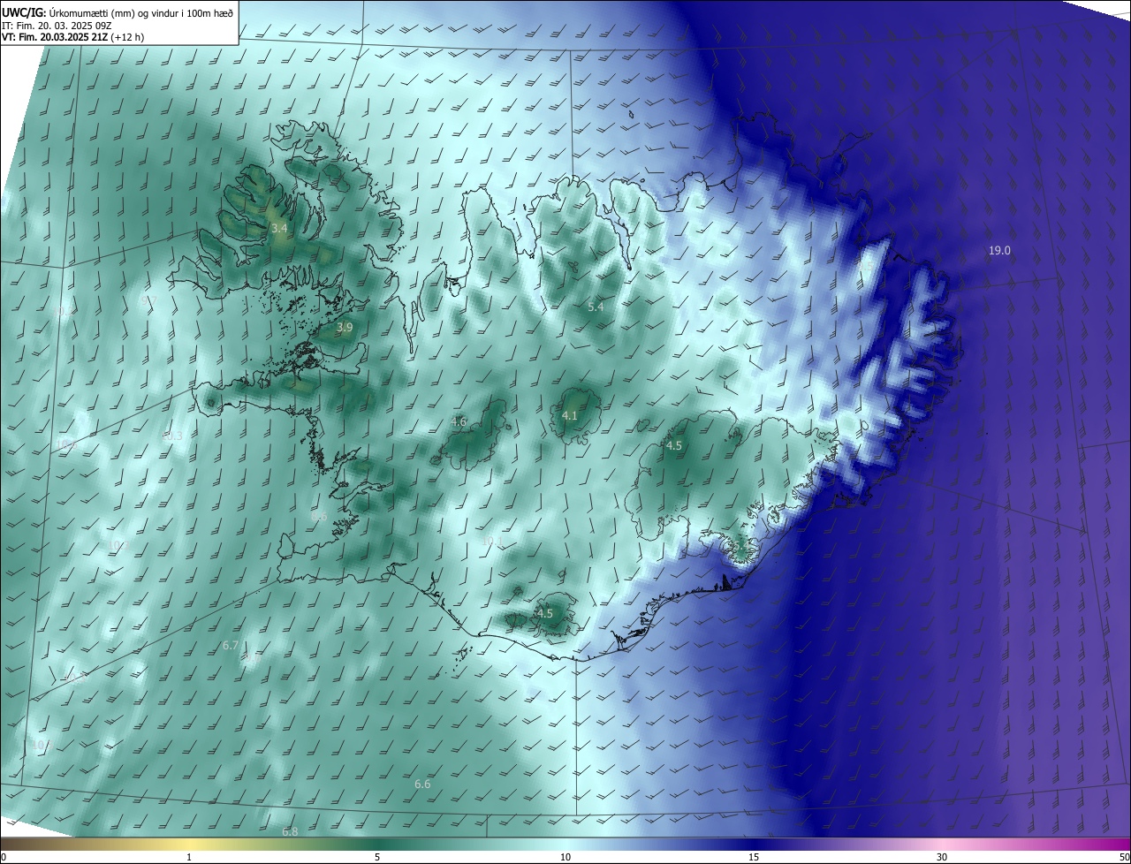
Task: Click the 3.9 value label on the map
Action: click(x=345, y=328)
